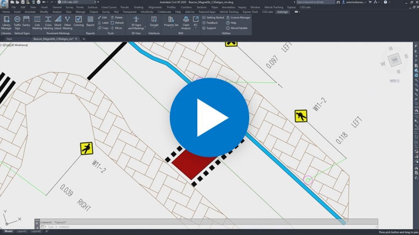The width and height of the screenshot is (419, 235).
Task: Choose the Cross Marking tool
Action: [x=48, y=23]
